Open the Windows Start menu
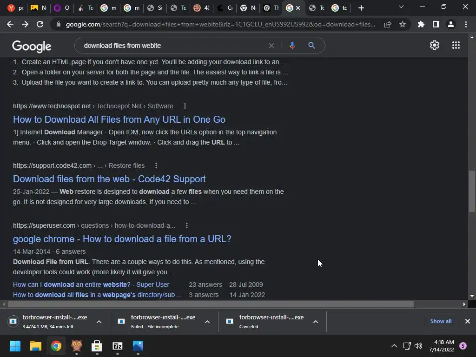 click(15, 346)
